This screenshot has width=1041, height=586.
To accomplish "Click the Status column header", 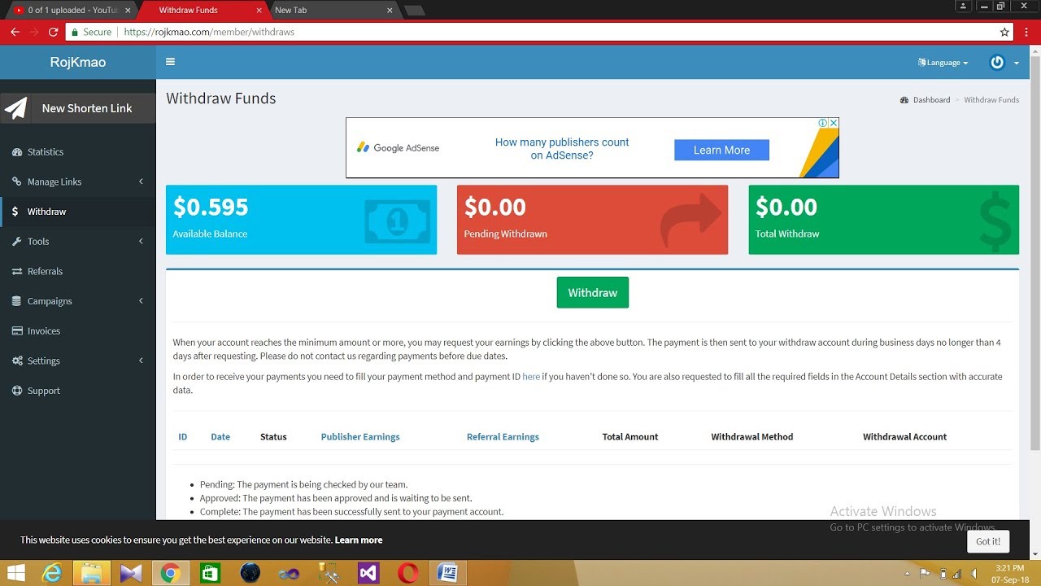I will pyautogui.click(x=273, y=437).
